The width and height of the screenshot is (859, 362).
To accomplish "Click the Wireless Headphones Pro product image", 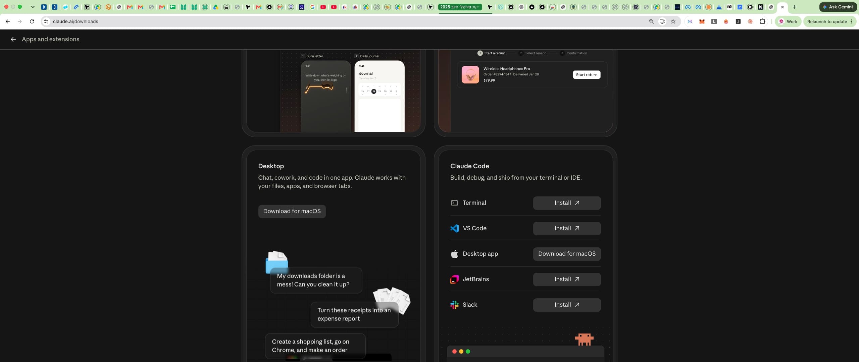I will click(470, 74).
